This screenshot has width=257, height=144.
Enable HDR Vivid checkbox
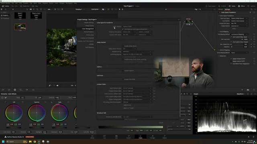click(123, 79)
